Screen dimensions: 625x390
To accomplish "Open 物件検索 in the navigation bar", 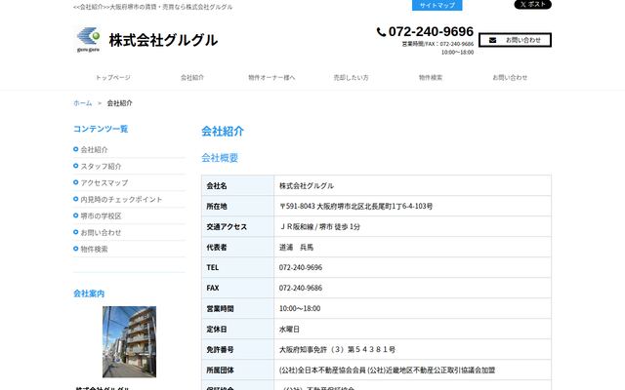I will click(431, 78).
